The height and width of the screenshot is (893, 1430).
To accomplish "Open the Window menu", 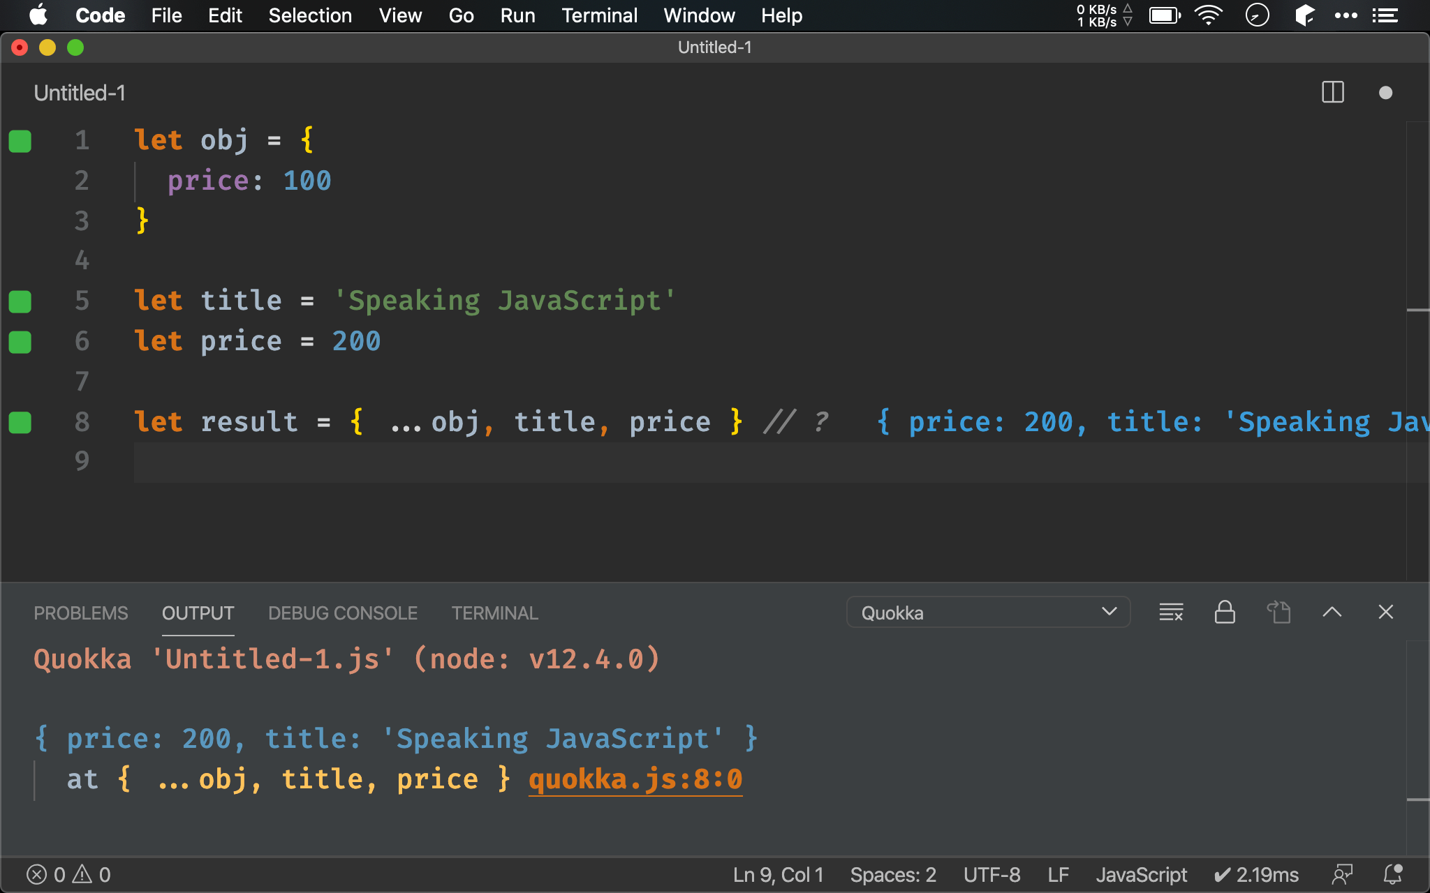I will pyautogui.click(x=699, y=15).
